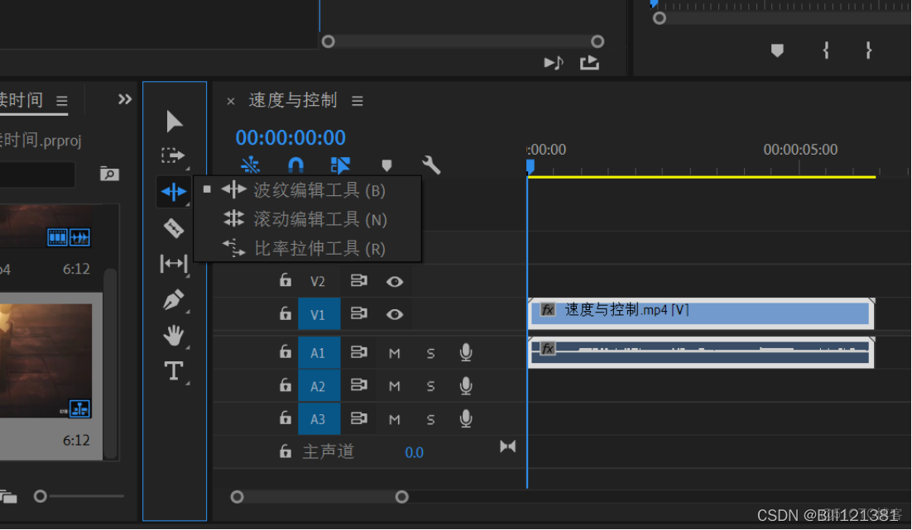This screenshot has width=912, height=530.
Task: Open the 速度与控制 panel menu
Action: pyautogui.click(x=357, y=100)
